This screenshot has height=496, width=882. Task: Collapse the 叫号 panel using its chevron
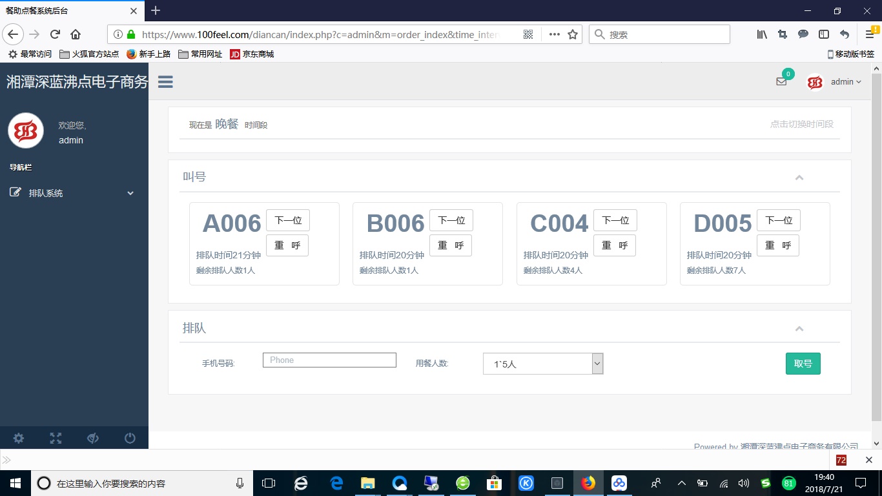click(799, 177)
